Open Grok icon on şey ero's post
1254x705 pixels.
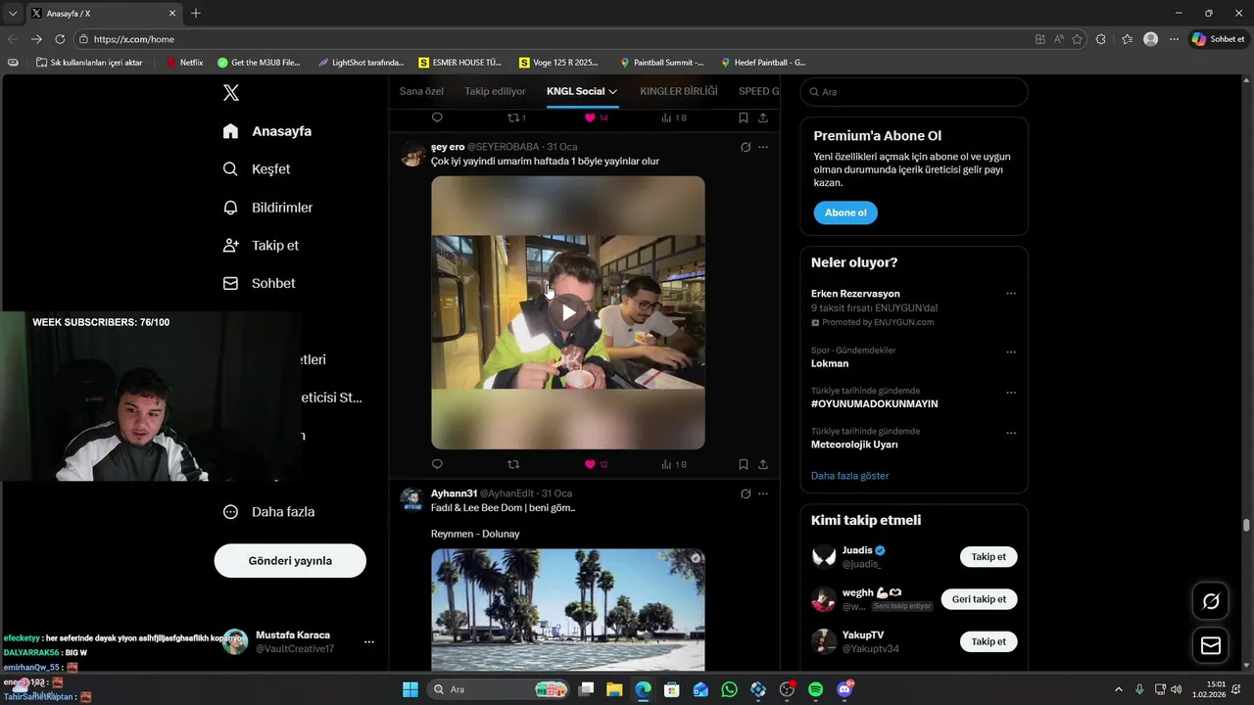746,148
